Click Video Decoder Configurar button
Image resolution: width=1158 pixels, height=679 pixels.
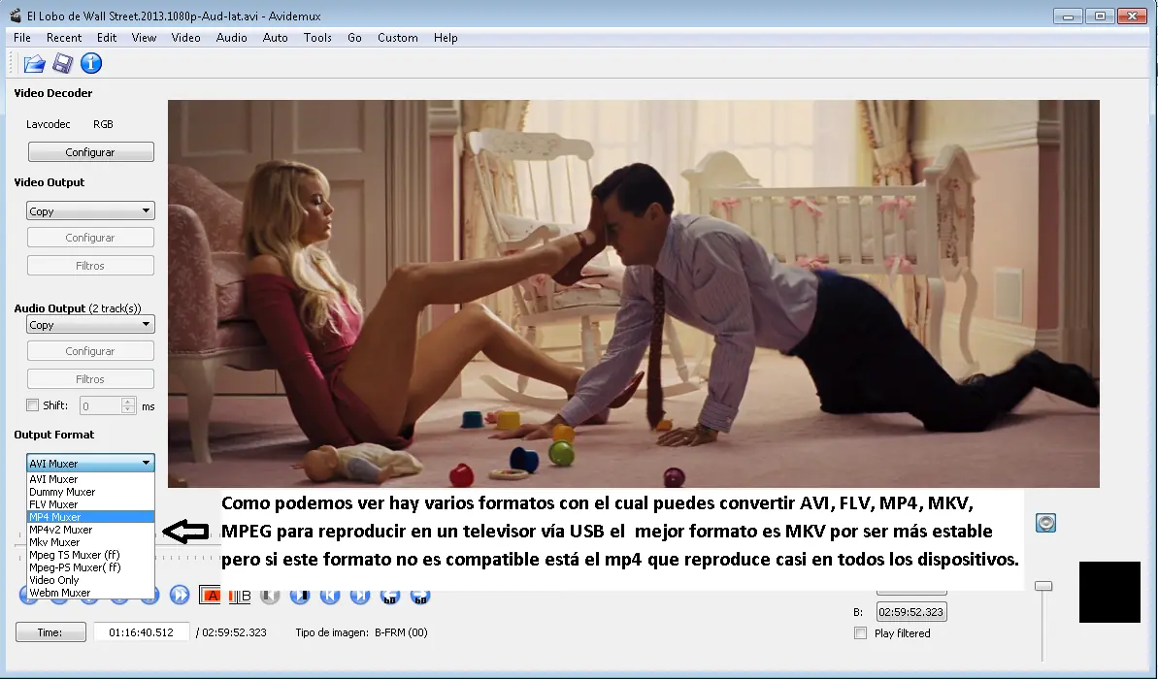[91, 152]
